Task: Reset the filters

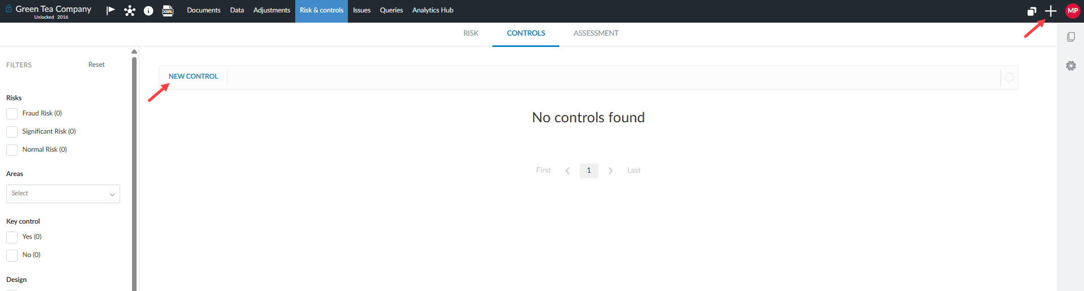Action: 96,65
